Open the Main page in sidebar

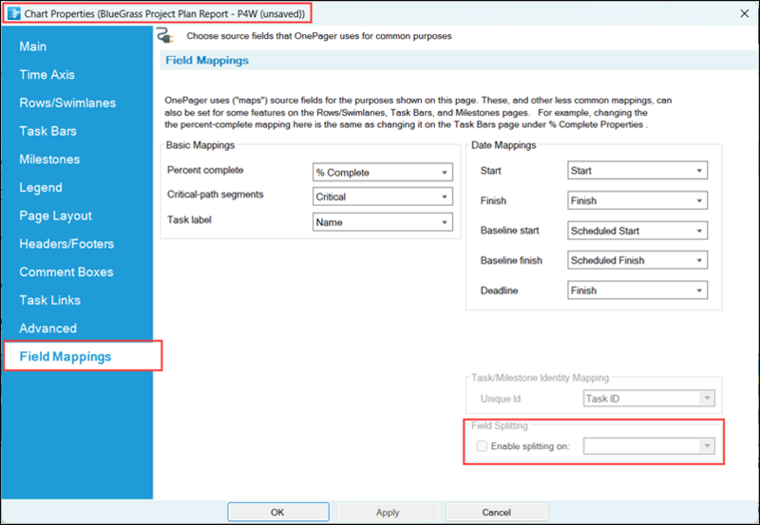click(x=33, y=47)
